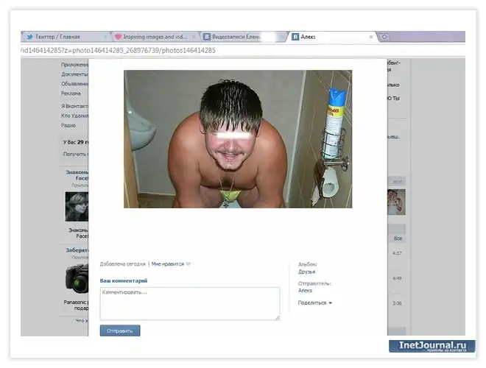Click the browser address bar URL

click(118, 50)
